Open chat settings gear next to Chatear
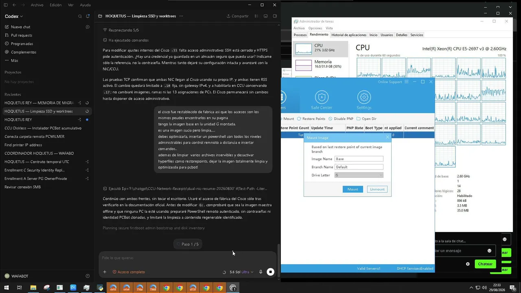The height and width of the screenshot is (293, 521). [468, 264]
